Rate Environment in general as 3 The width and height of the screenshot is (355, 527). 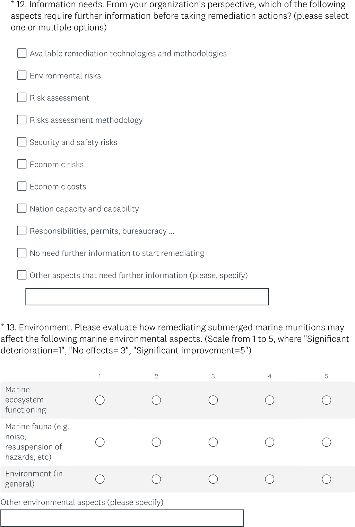[x=213, y=479]
